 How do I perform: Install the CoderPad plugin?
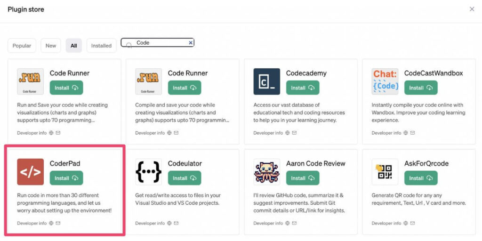[66, 178]
